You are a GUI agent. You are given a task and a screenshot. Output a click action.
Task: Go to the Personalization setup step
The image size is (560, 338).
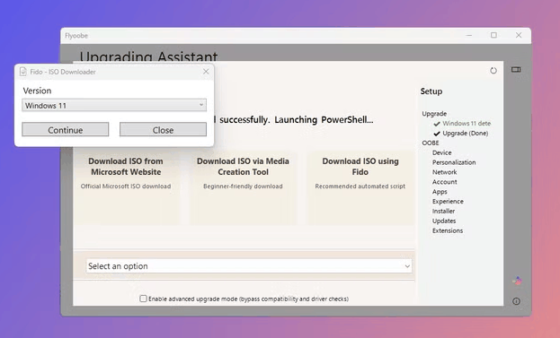[454, 162]
